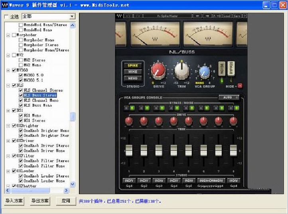Select the NEVO studio button
The image size is (288, 214).
click(x=132, y=78)
